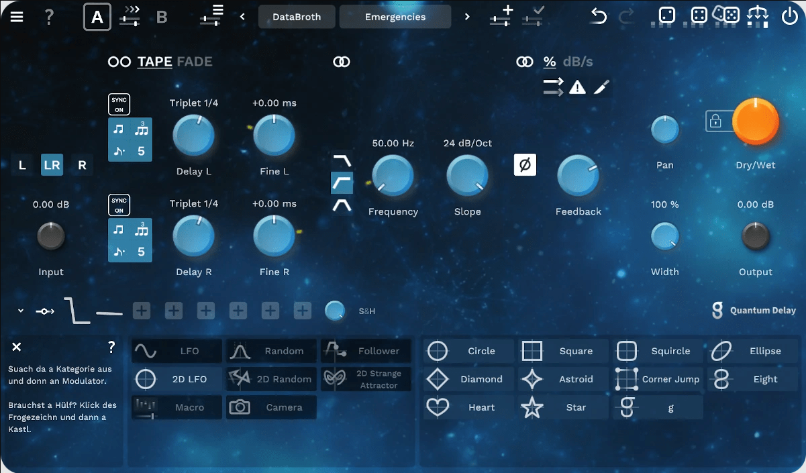
Task: Select the LFO modulator category
Action: pos(177,351)
